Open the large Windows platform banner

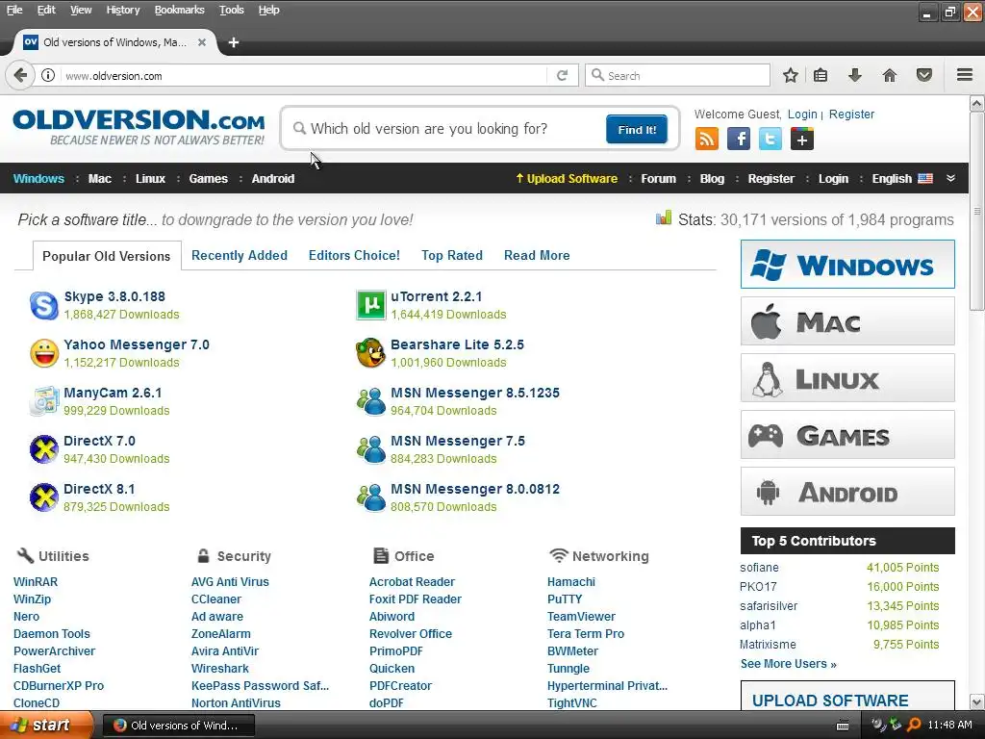(847, 264)
